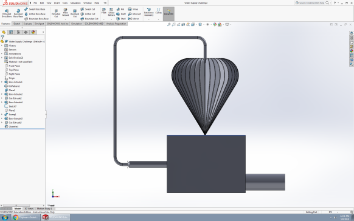Open the DimXpertManager panel tab
This screenshot has height=221, width=354.
click(x=26, y=32)
